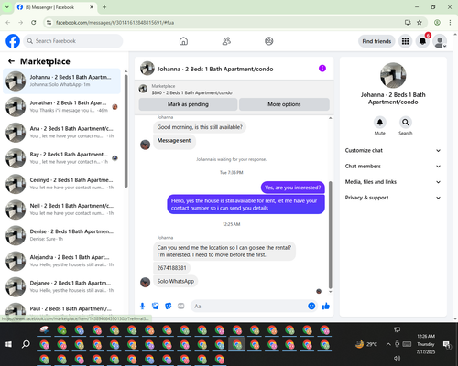
Task: Open Ray's 2 Beds 1 Bath conversation
Action: (x=61, y=158)
